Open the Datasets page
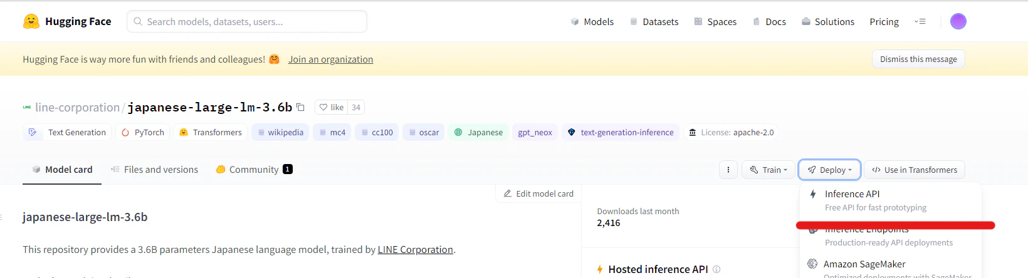1028x278 pixels. pyautogui.click(x=654, y=21)
